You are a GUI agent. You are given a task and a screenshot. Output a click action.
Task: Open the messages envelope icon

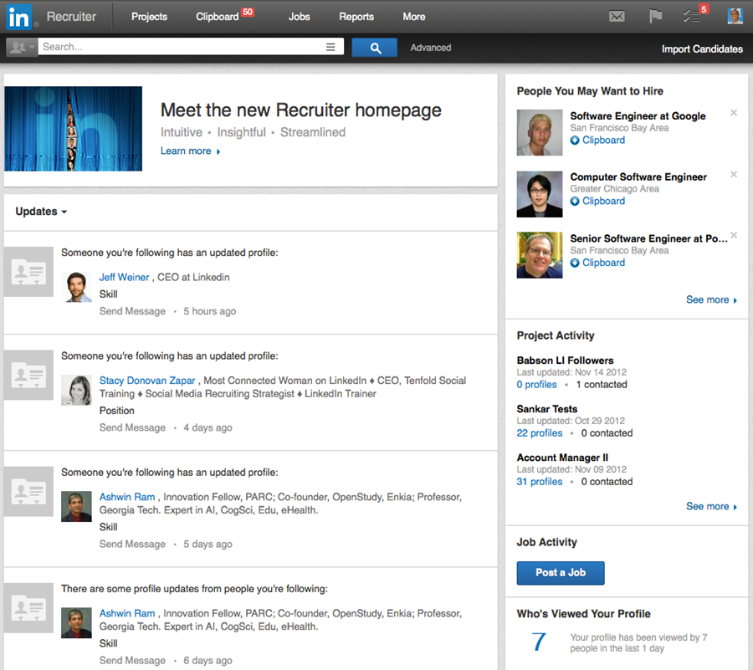click(x=617, y=16)
